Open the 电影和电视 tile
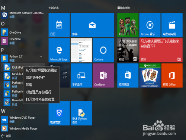Image resolution: width=186 pixels, height=140 pixels. 172,25
